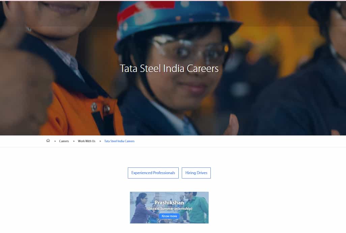Click the Tata Steel India Careers hero heading

(169, 69)
